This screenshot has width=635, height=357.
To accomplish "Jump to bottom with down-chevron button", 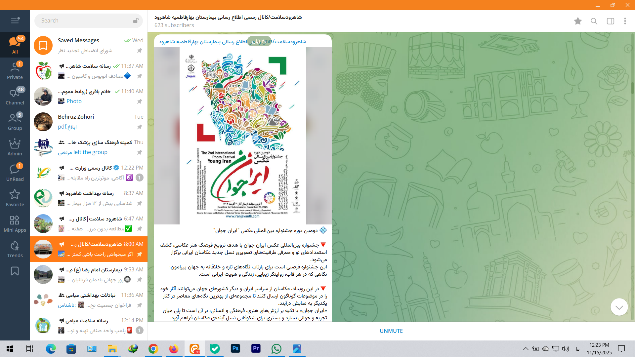I will 619,307.
